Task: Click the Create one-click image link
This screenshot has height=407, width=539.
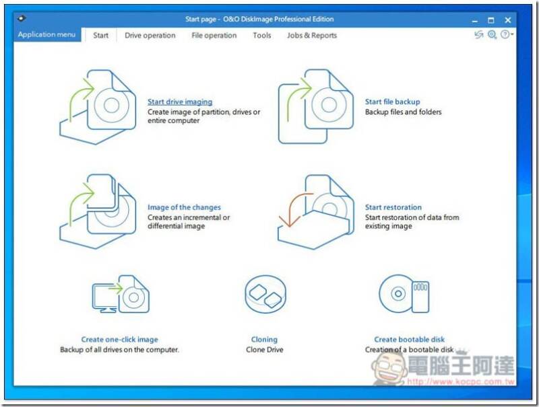Action: (x=120, y=340)
